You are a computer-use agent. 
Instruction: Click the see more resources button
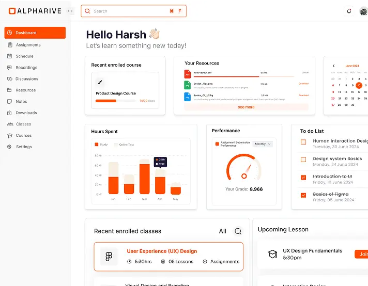(x=246, y=107)
